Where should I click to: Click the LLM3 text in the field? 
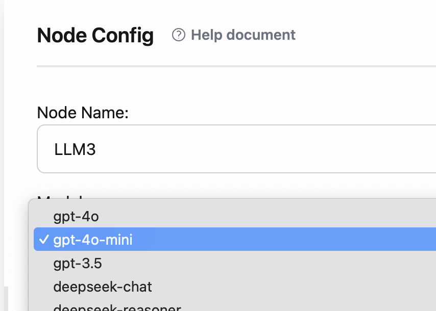(x=75, y=149)
